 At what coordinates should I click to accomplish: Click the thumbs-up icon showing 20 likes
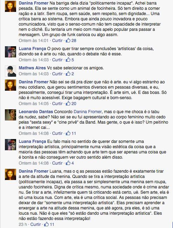[68, 103]
